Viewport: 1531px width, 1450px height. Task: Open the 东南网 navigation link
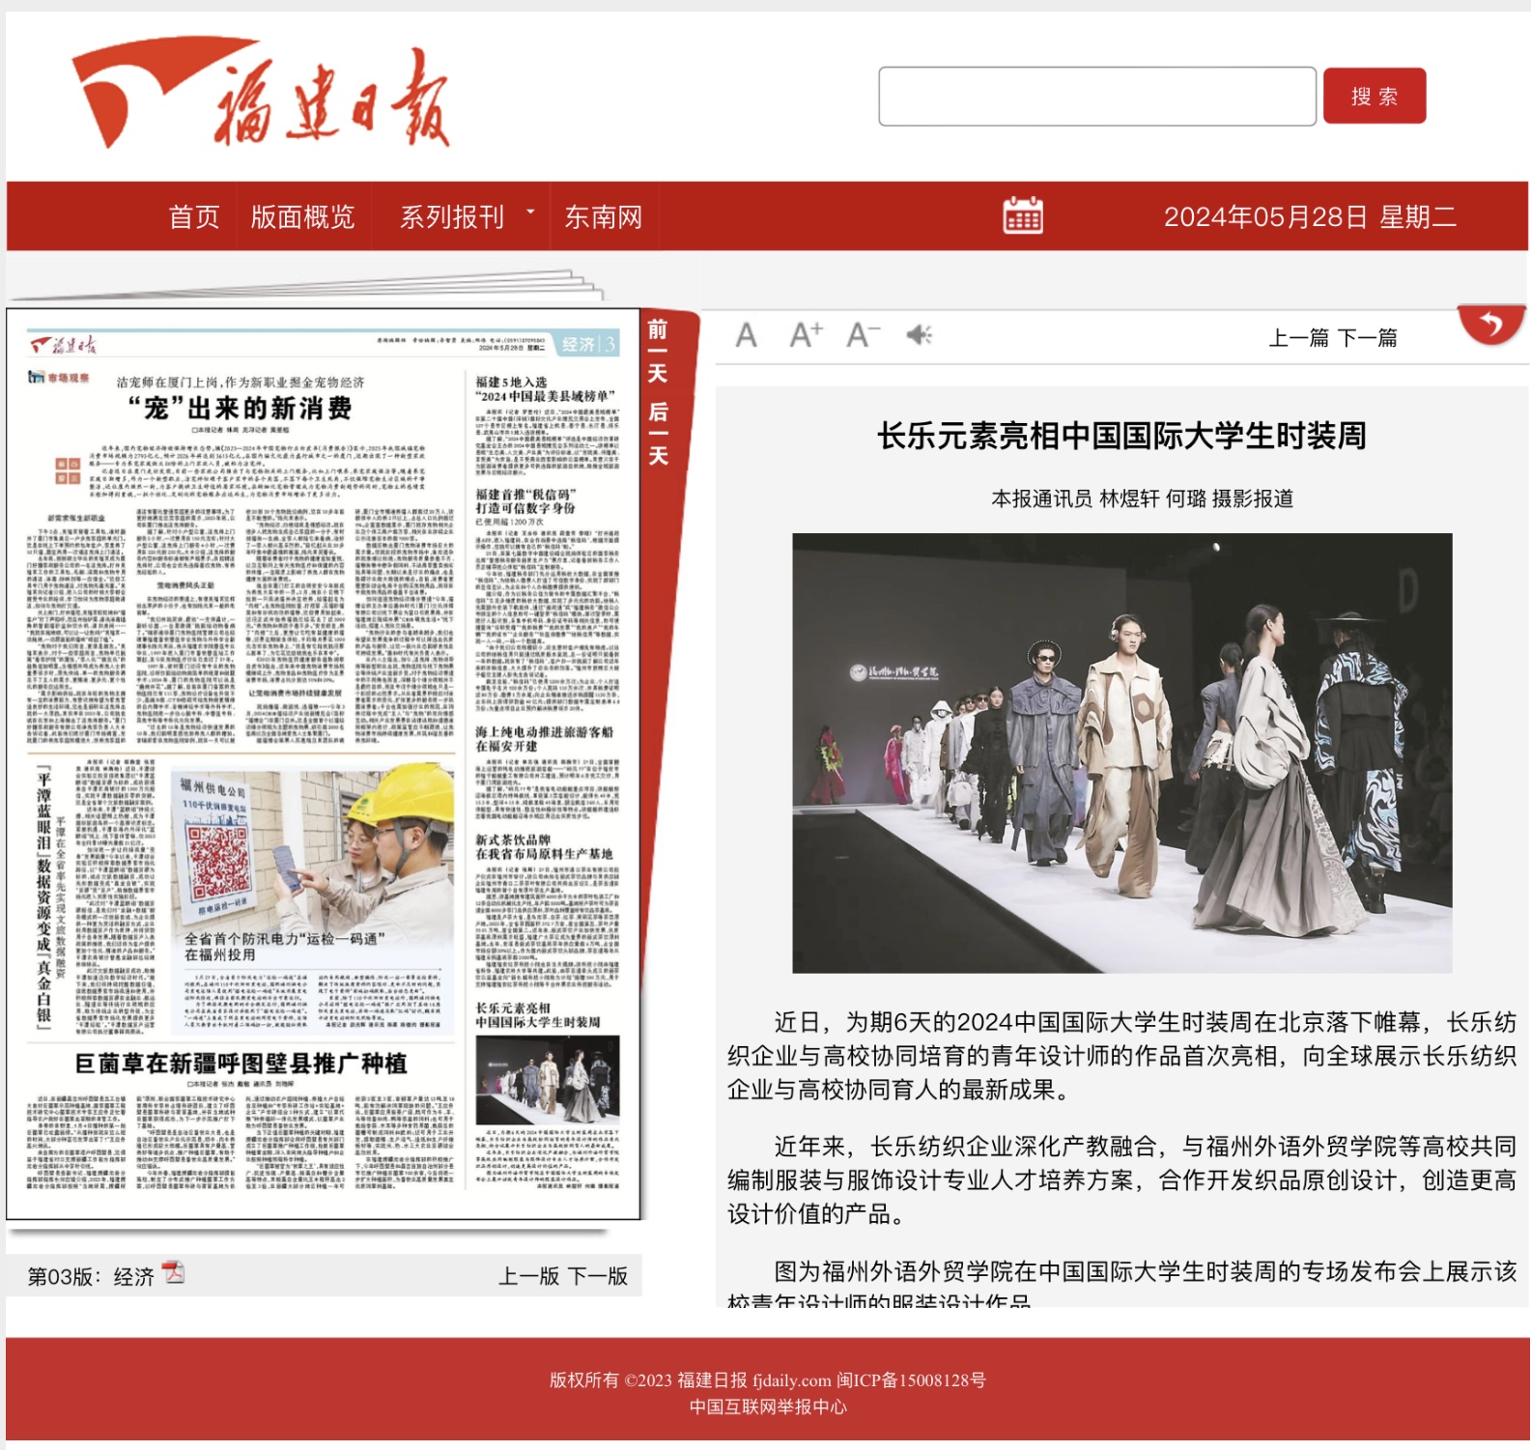[603, 217]
